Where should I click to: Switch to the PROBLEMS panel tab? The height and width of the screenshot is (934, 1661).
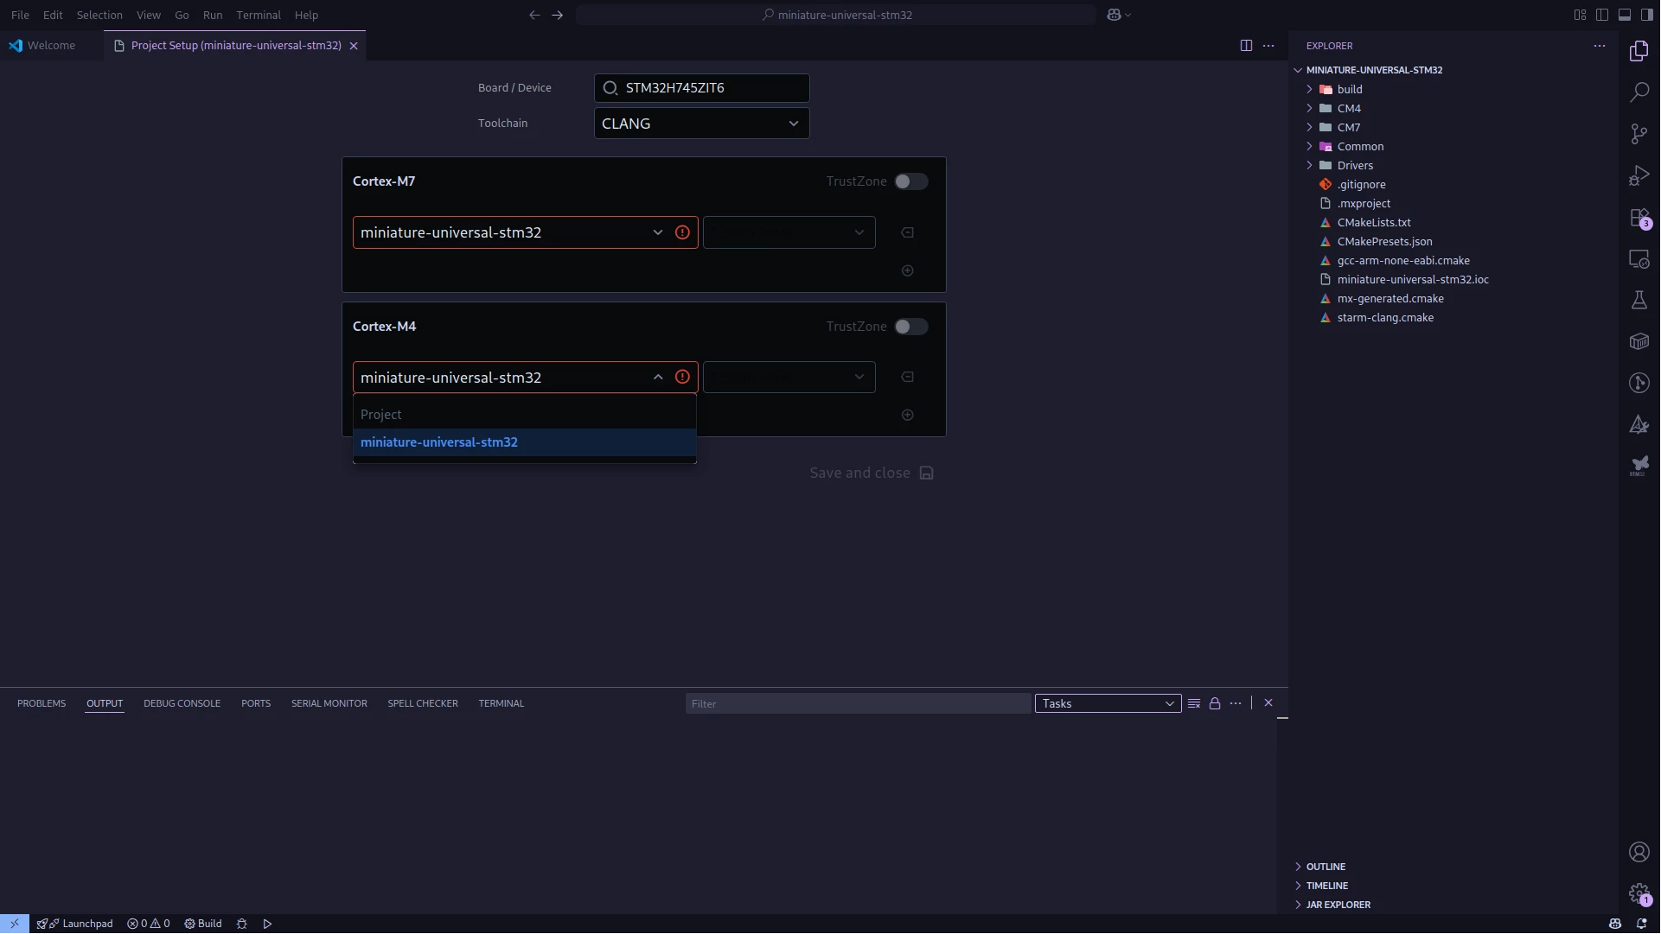42,704
